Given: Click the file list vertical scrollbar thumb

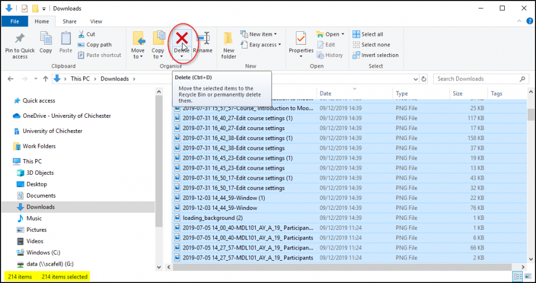Looking at the screenshot, I should 530,114.
